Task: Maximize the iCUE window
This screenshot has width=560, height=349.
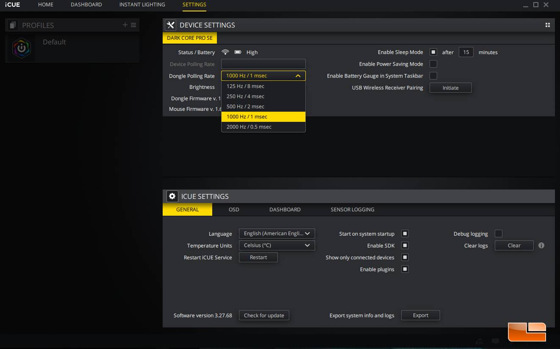Action: pyautogui.click(x=535, y=5)
